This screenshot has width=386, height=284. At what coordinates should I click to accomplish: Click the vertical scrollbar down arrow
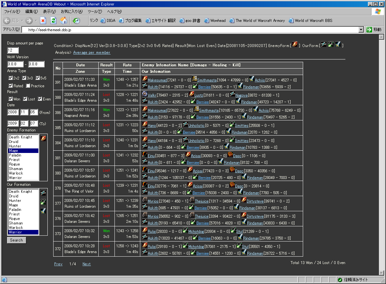(381, 273)
